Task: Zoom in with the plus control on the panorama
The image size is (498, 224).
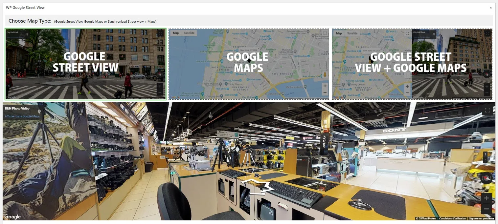Action: [x=486, y=198]
